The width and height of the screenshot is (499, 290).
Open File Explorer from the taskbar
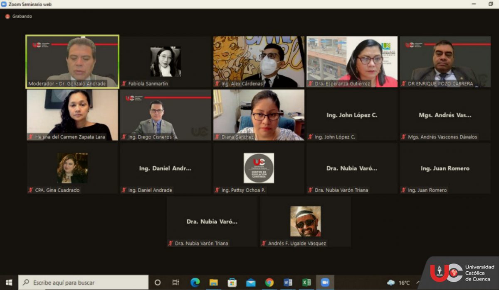click(x=214, y=283)
